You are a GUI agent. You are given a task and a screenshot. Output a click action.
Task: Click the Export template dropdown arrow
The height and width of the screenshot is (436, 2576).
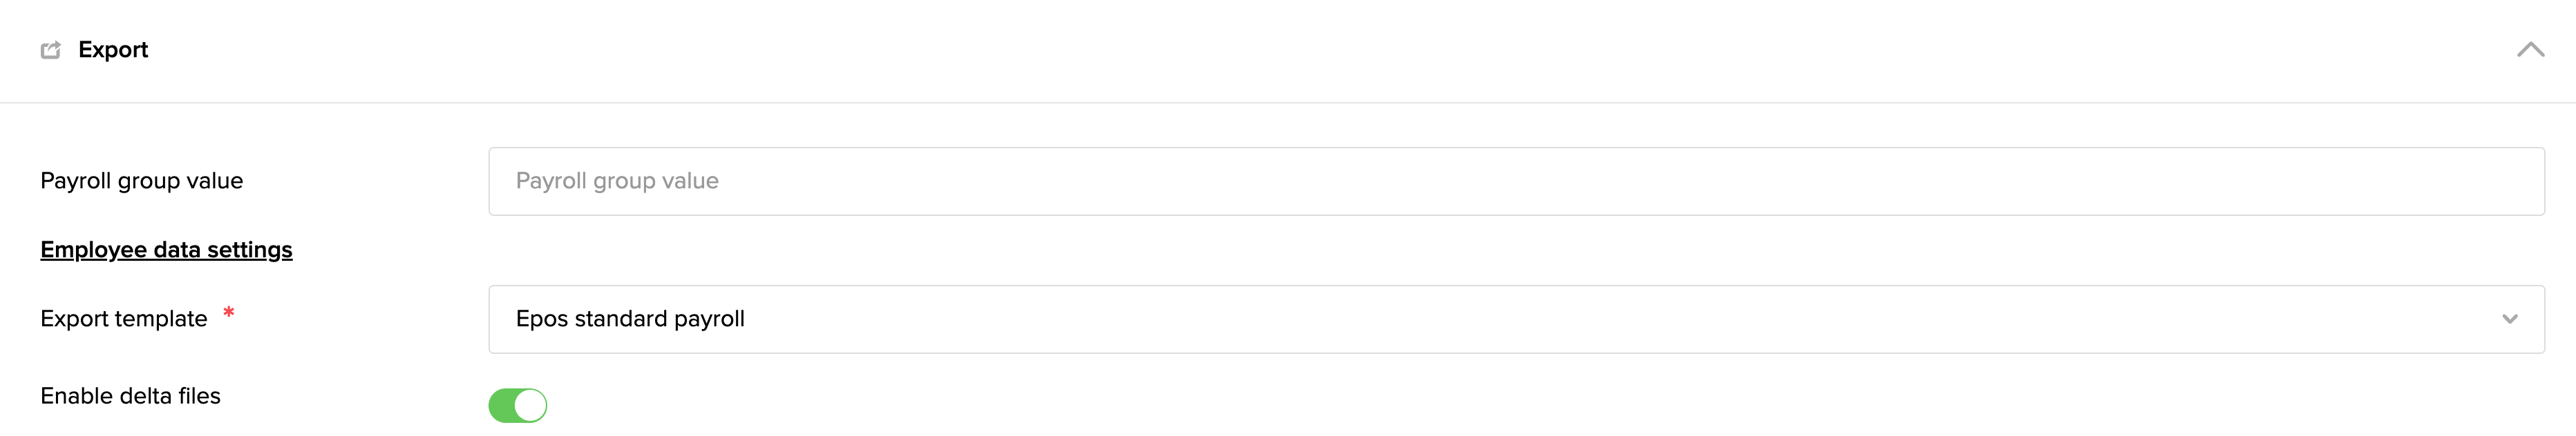click(2509, 319)
